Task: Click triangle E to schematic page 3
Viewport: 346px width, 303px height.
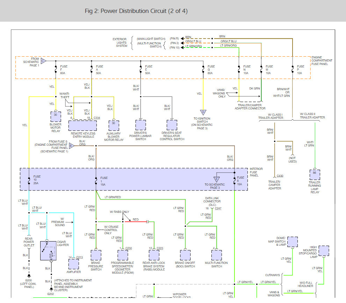Action: click(x=216, y=179)
